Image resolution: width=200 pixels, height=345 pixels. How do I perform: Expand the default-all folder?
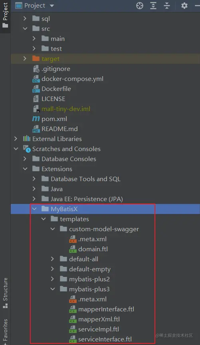(x=53, y=259)
